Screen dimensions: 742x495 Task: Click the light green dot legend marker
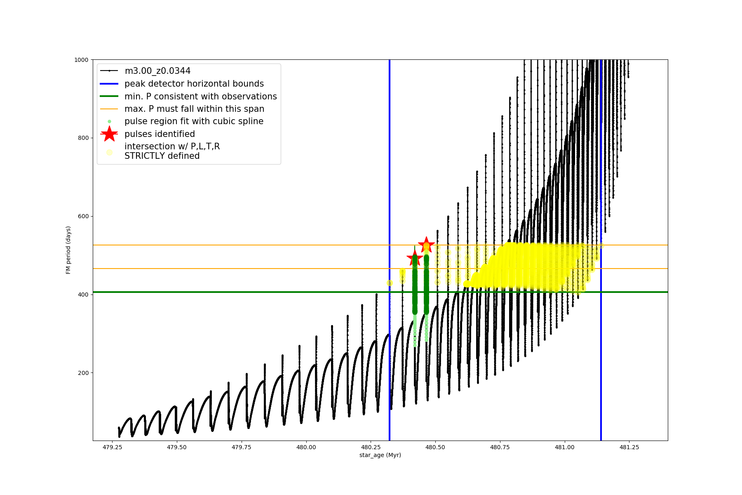click(x=109, y=122)
